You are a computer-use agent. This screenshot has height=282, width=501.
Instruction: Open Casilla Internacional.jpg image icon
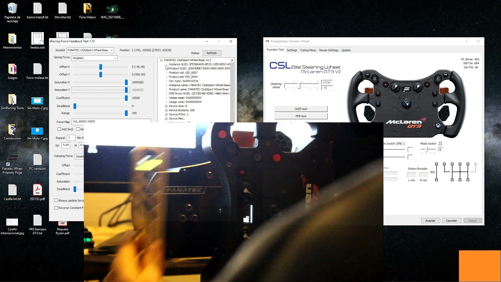[x=13, y=224]
